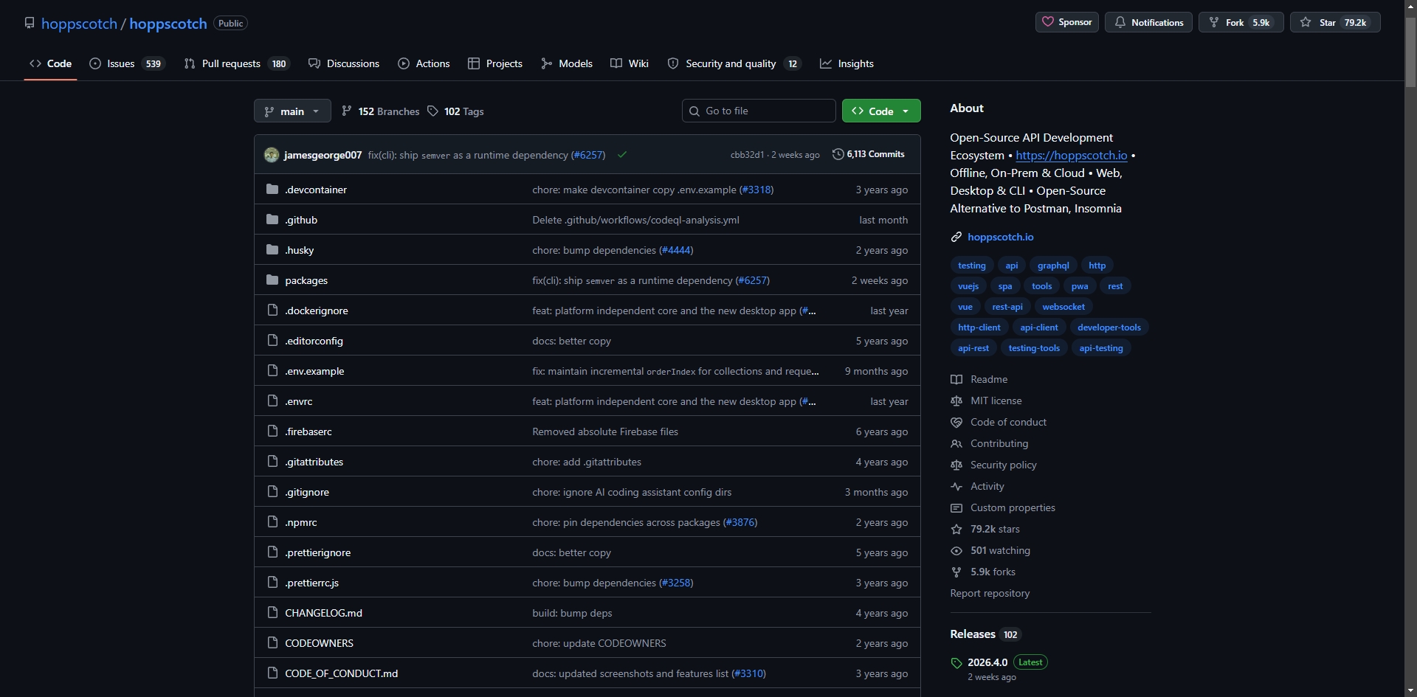The image size is (1417, 697).
Task: Click the book icon beside Readme
Action: 956,379
